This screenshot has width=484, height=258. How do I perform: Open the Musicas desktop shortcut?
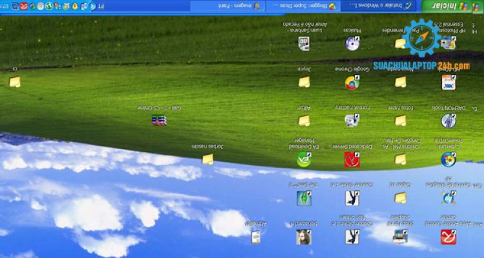pyautogui.click(x=352, y=43)
